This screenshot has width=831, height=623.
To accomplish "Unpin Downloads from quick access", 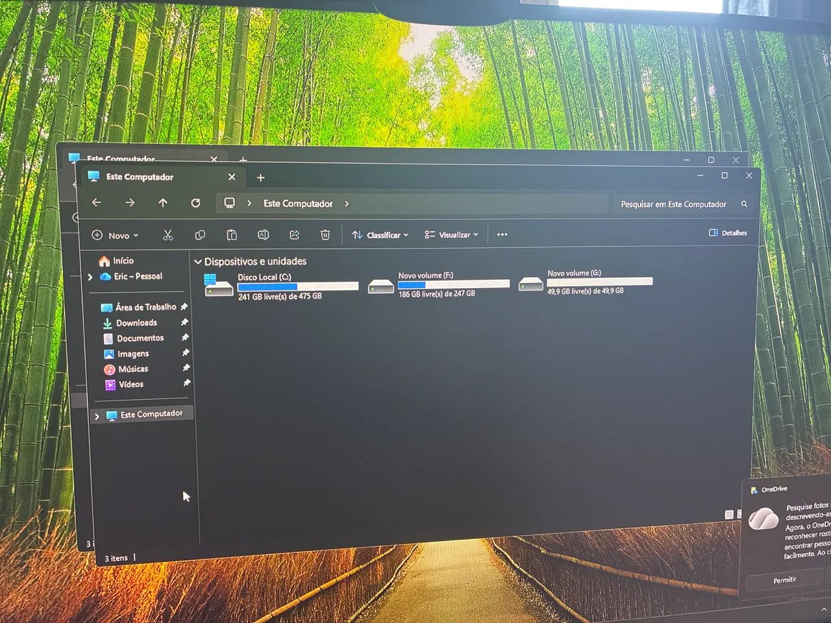I will (x=184, y=322).
